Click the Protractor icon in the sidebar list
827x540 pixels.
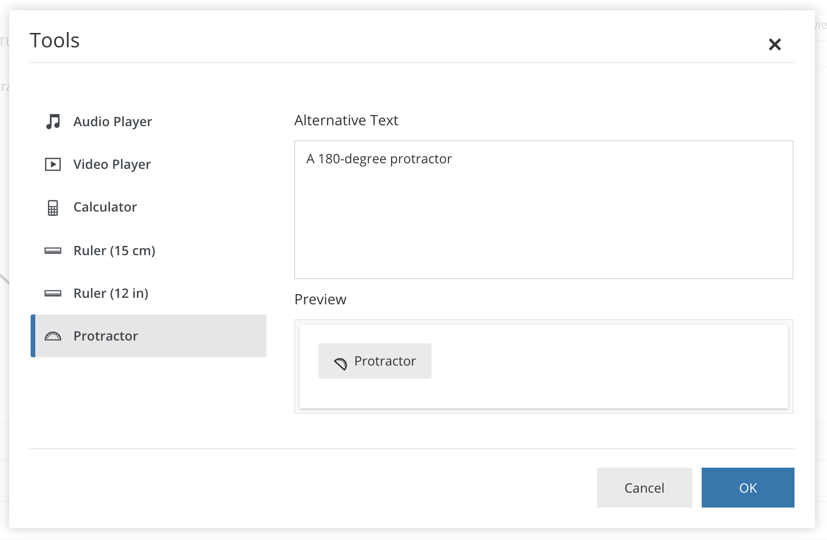[x=53, y=336]
